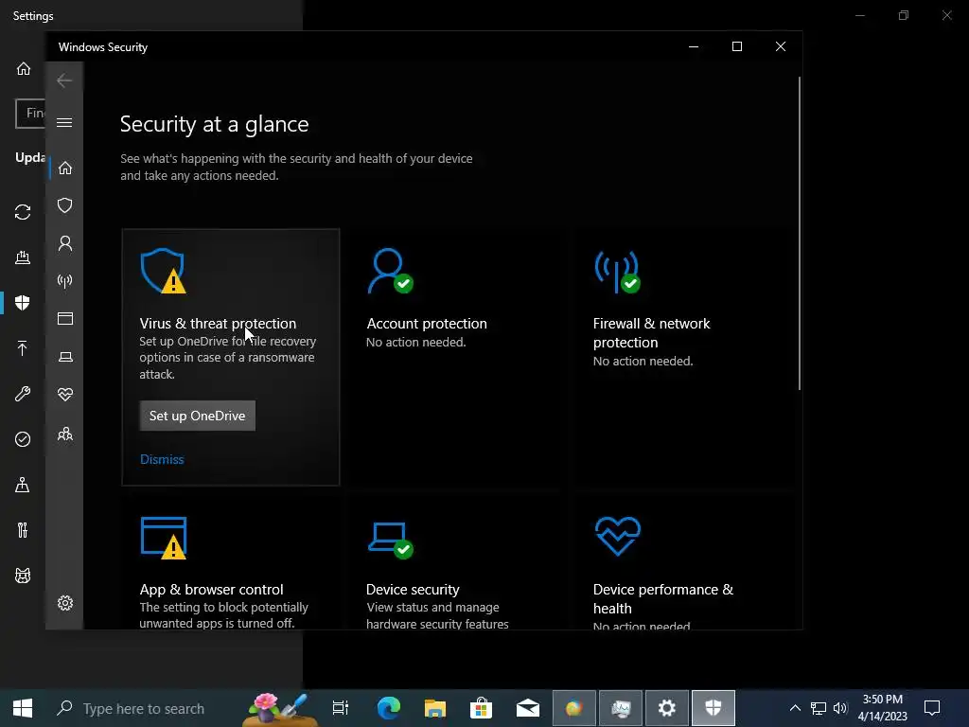Open Windows Start menu
Image resolution: width=969 pixels, height=727 pixels.
(x=23, y=708)
